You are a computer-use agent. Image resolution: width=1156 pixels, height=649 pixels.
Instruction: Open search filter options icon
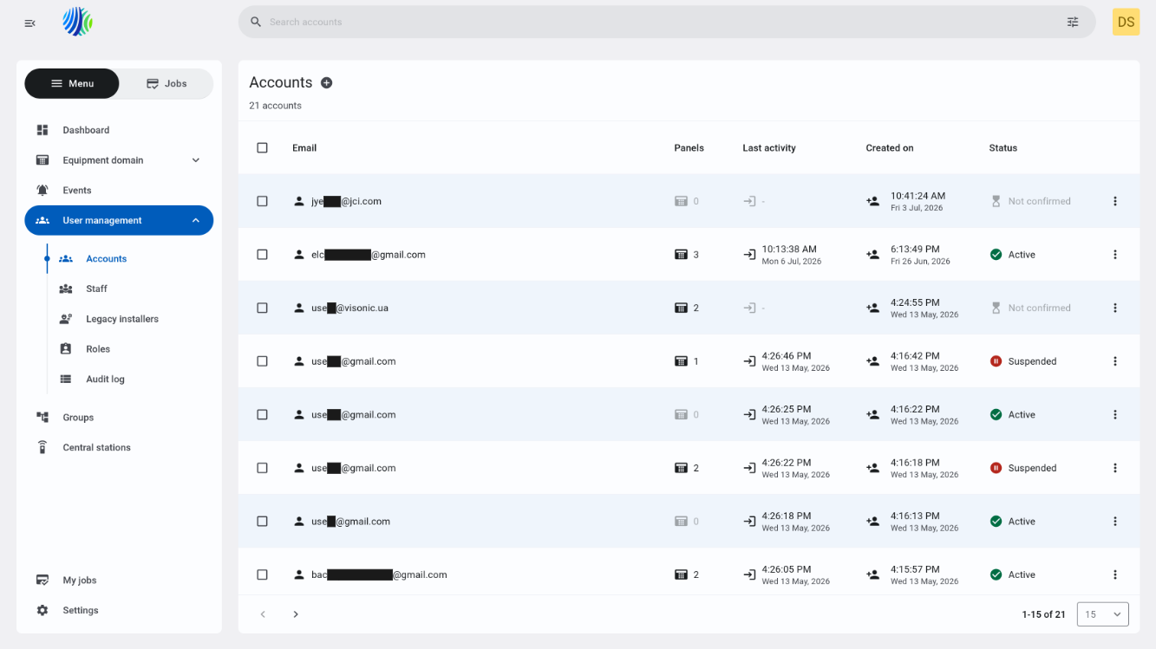tap(1073, 22)
